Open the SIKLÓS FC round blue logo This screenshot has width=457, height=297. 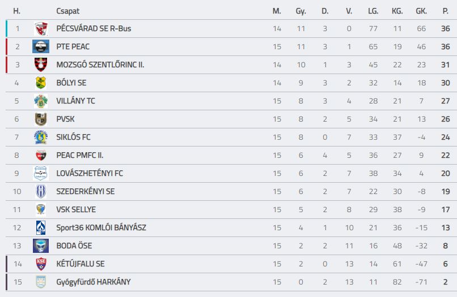pos(41,137)
